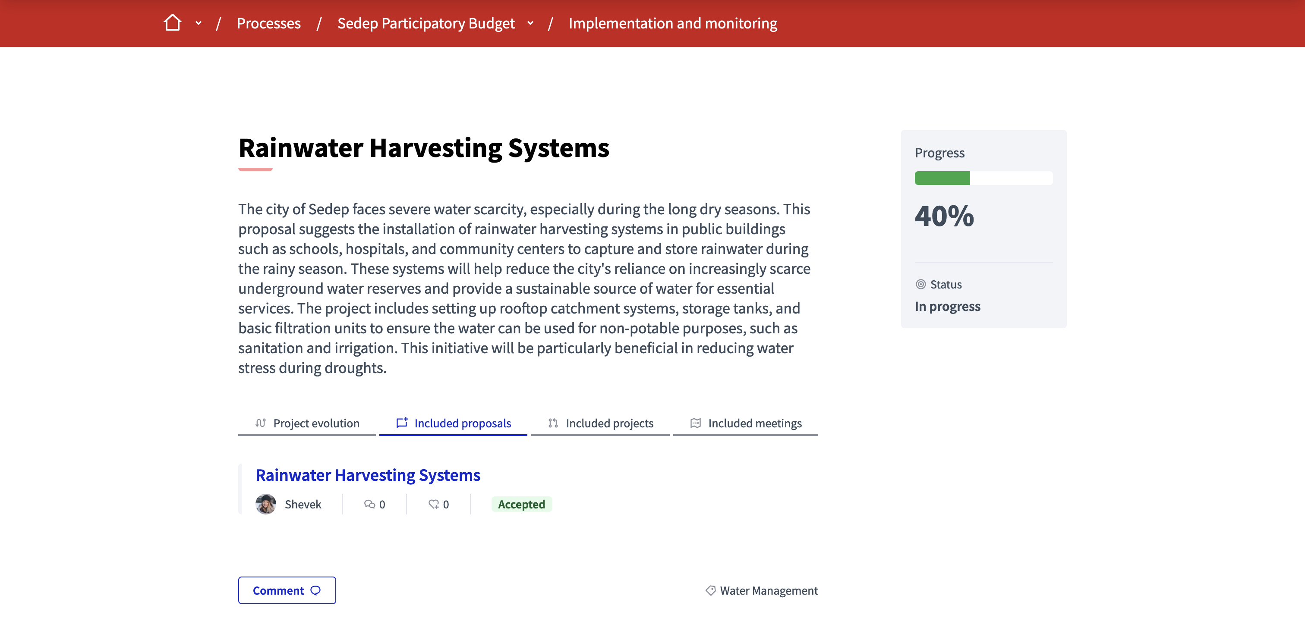Click the Project evolution tab icon
This screenshot has height=627, width=1305.
pyautogui.click(x=260, y=423)
